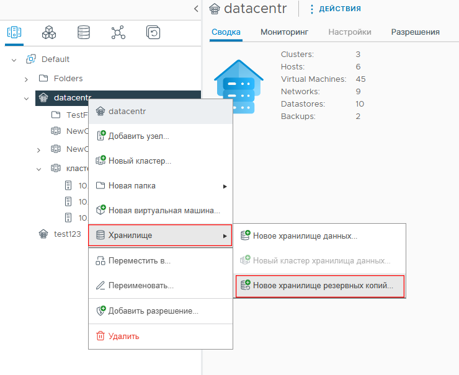Viewport: 459px width, 375px height.
Task: Switch to the Разрешения tab
Action: 416,32
